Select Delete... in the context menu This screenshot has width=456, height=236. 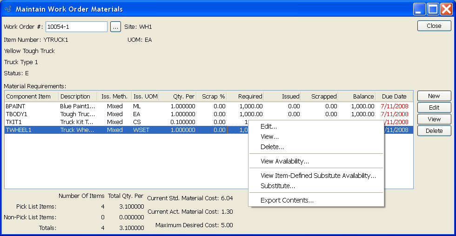pos(272,147)
